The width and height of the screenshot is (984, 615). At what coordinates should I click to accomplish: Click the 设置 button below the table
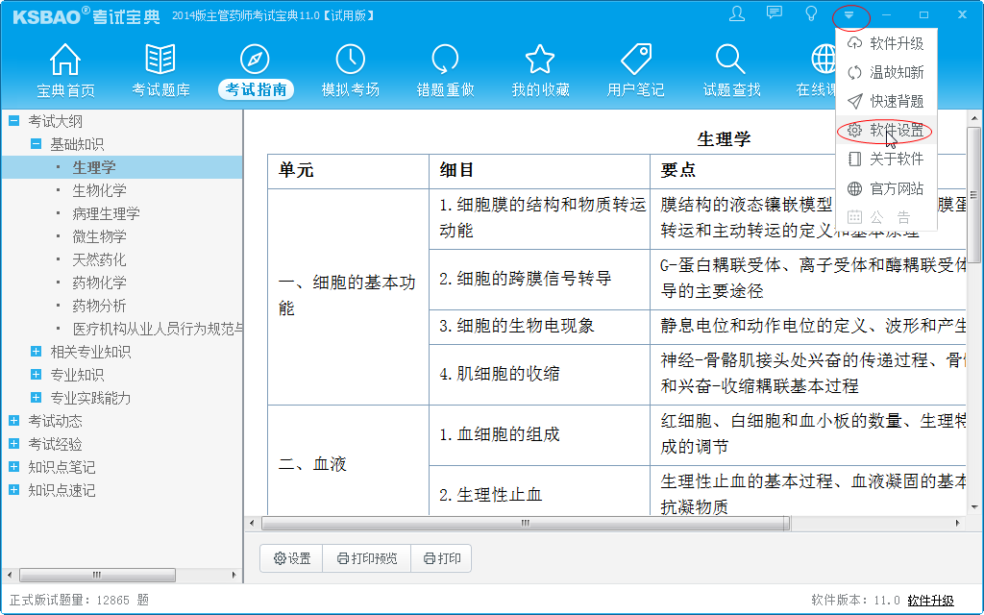tap(292, 558)
